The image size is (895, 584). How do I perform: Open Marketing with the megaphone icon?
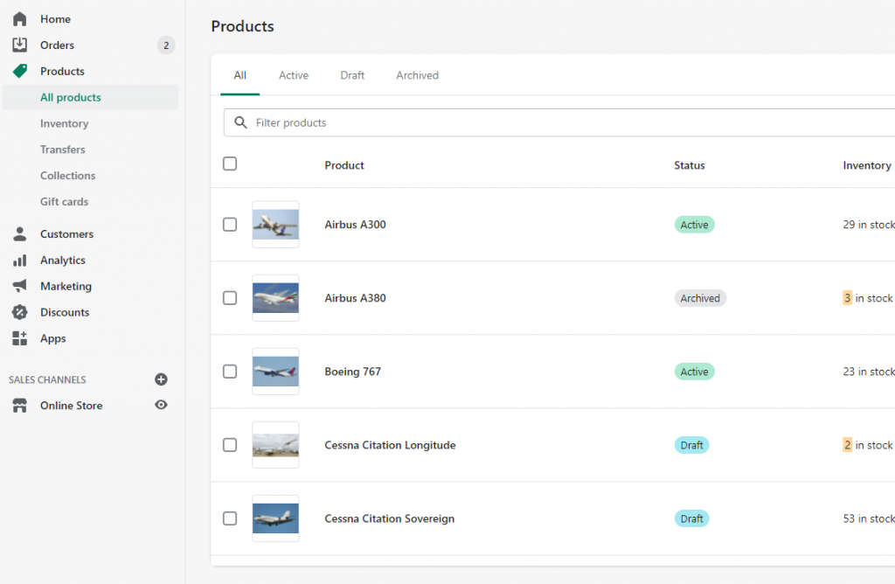(x=21, y=286)
